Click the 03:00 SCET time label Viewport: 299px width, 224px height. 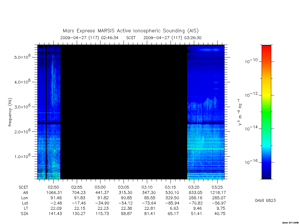pyautogui.click(x=100, y=188)
